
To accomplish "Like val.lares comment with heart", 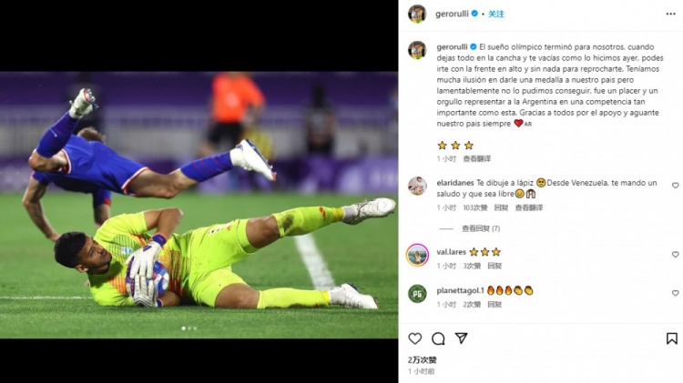I will click(x=675, y=254).
